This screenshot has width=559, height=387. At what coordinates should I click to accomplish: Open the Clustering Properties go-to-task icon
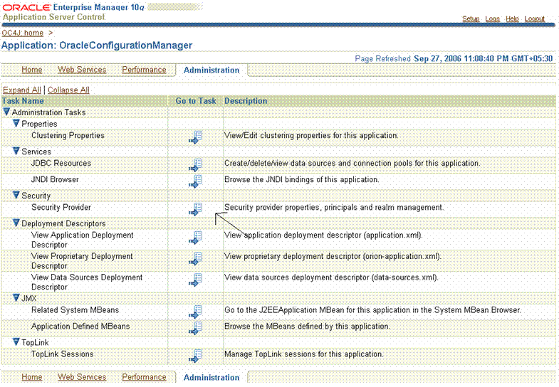point(195,137)
